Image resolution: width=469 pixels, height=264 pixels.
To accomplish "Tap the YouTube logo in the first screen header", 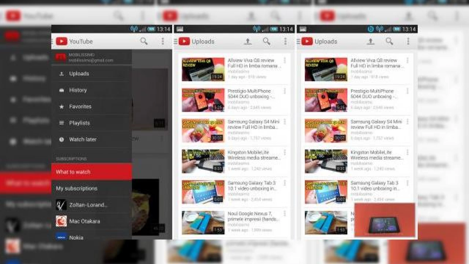I will click(62, 41).
